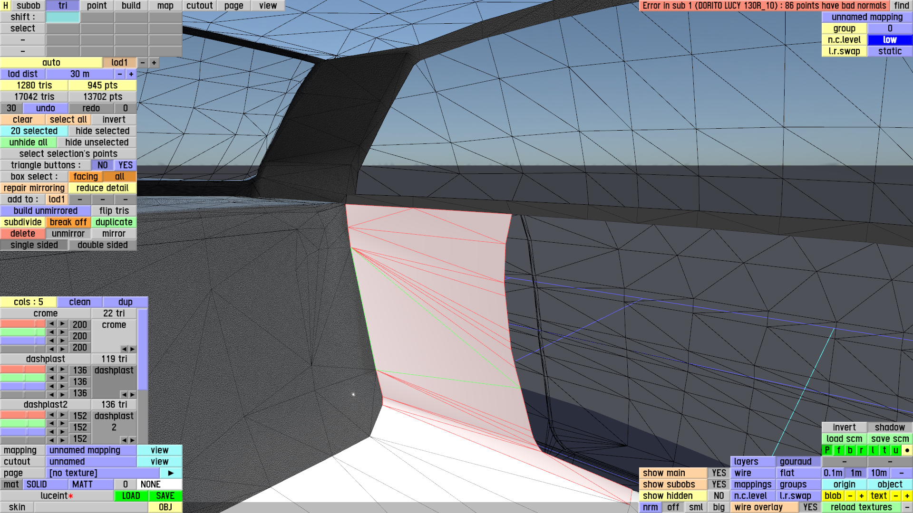
Task: Open the unnamed mapping selector
Action: tap(91, 450)
